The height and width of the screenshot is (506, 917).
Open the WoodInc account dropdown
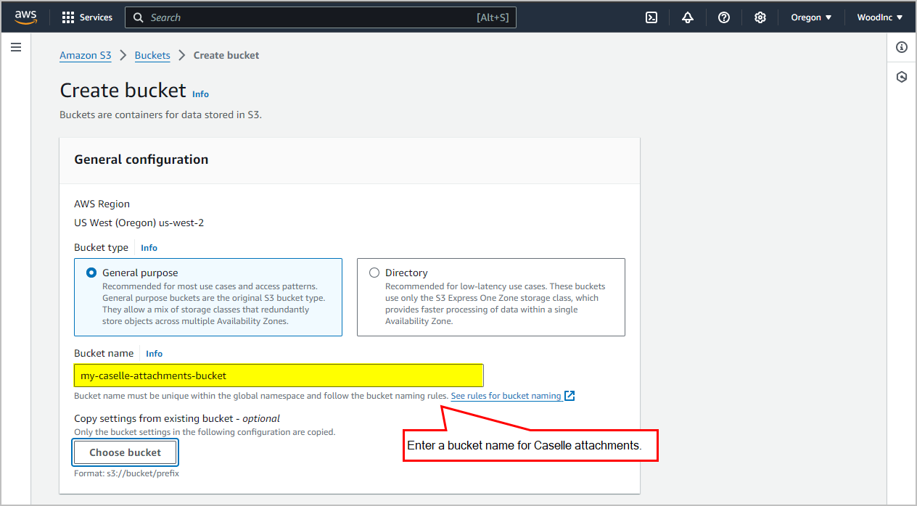pyautogui.click(x=880, y=17)
